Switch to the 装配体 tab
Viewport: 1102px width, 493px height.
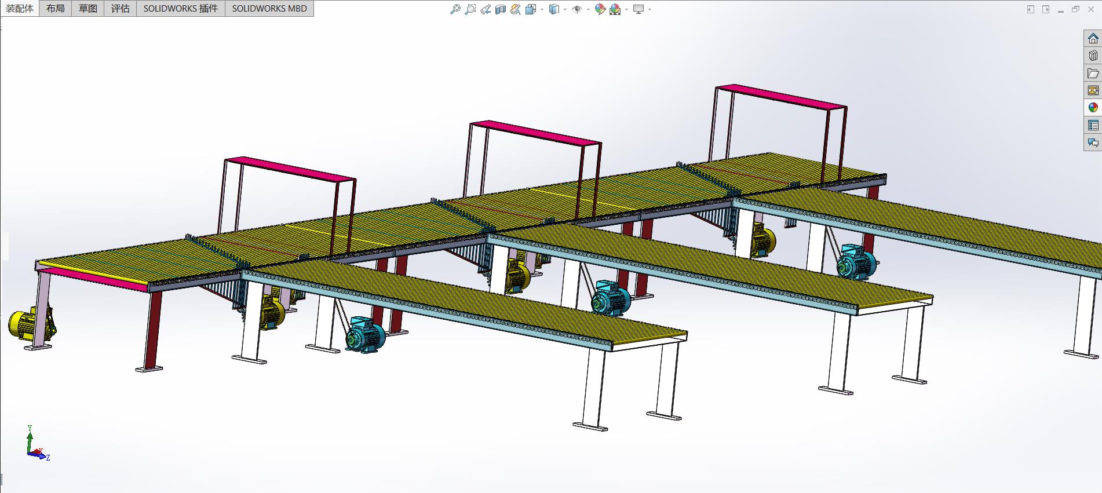click(20, 8)
